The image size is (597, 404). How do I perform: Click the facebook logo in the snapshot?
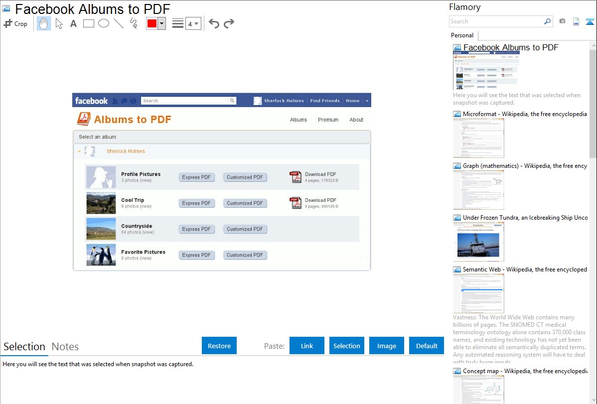[91, 101]
